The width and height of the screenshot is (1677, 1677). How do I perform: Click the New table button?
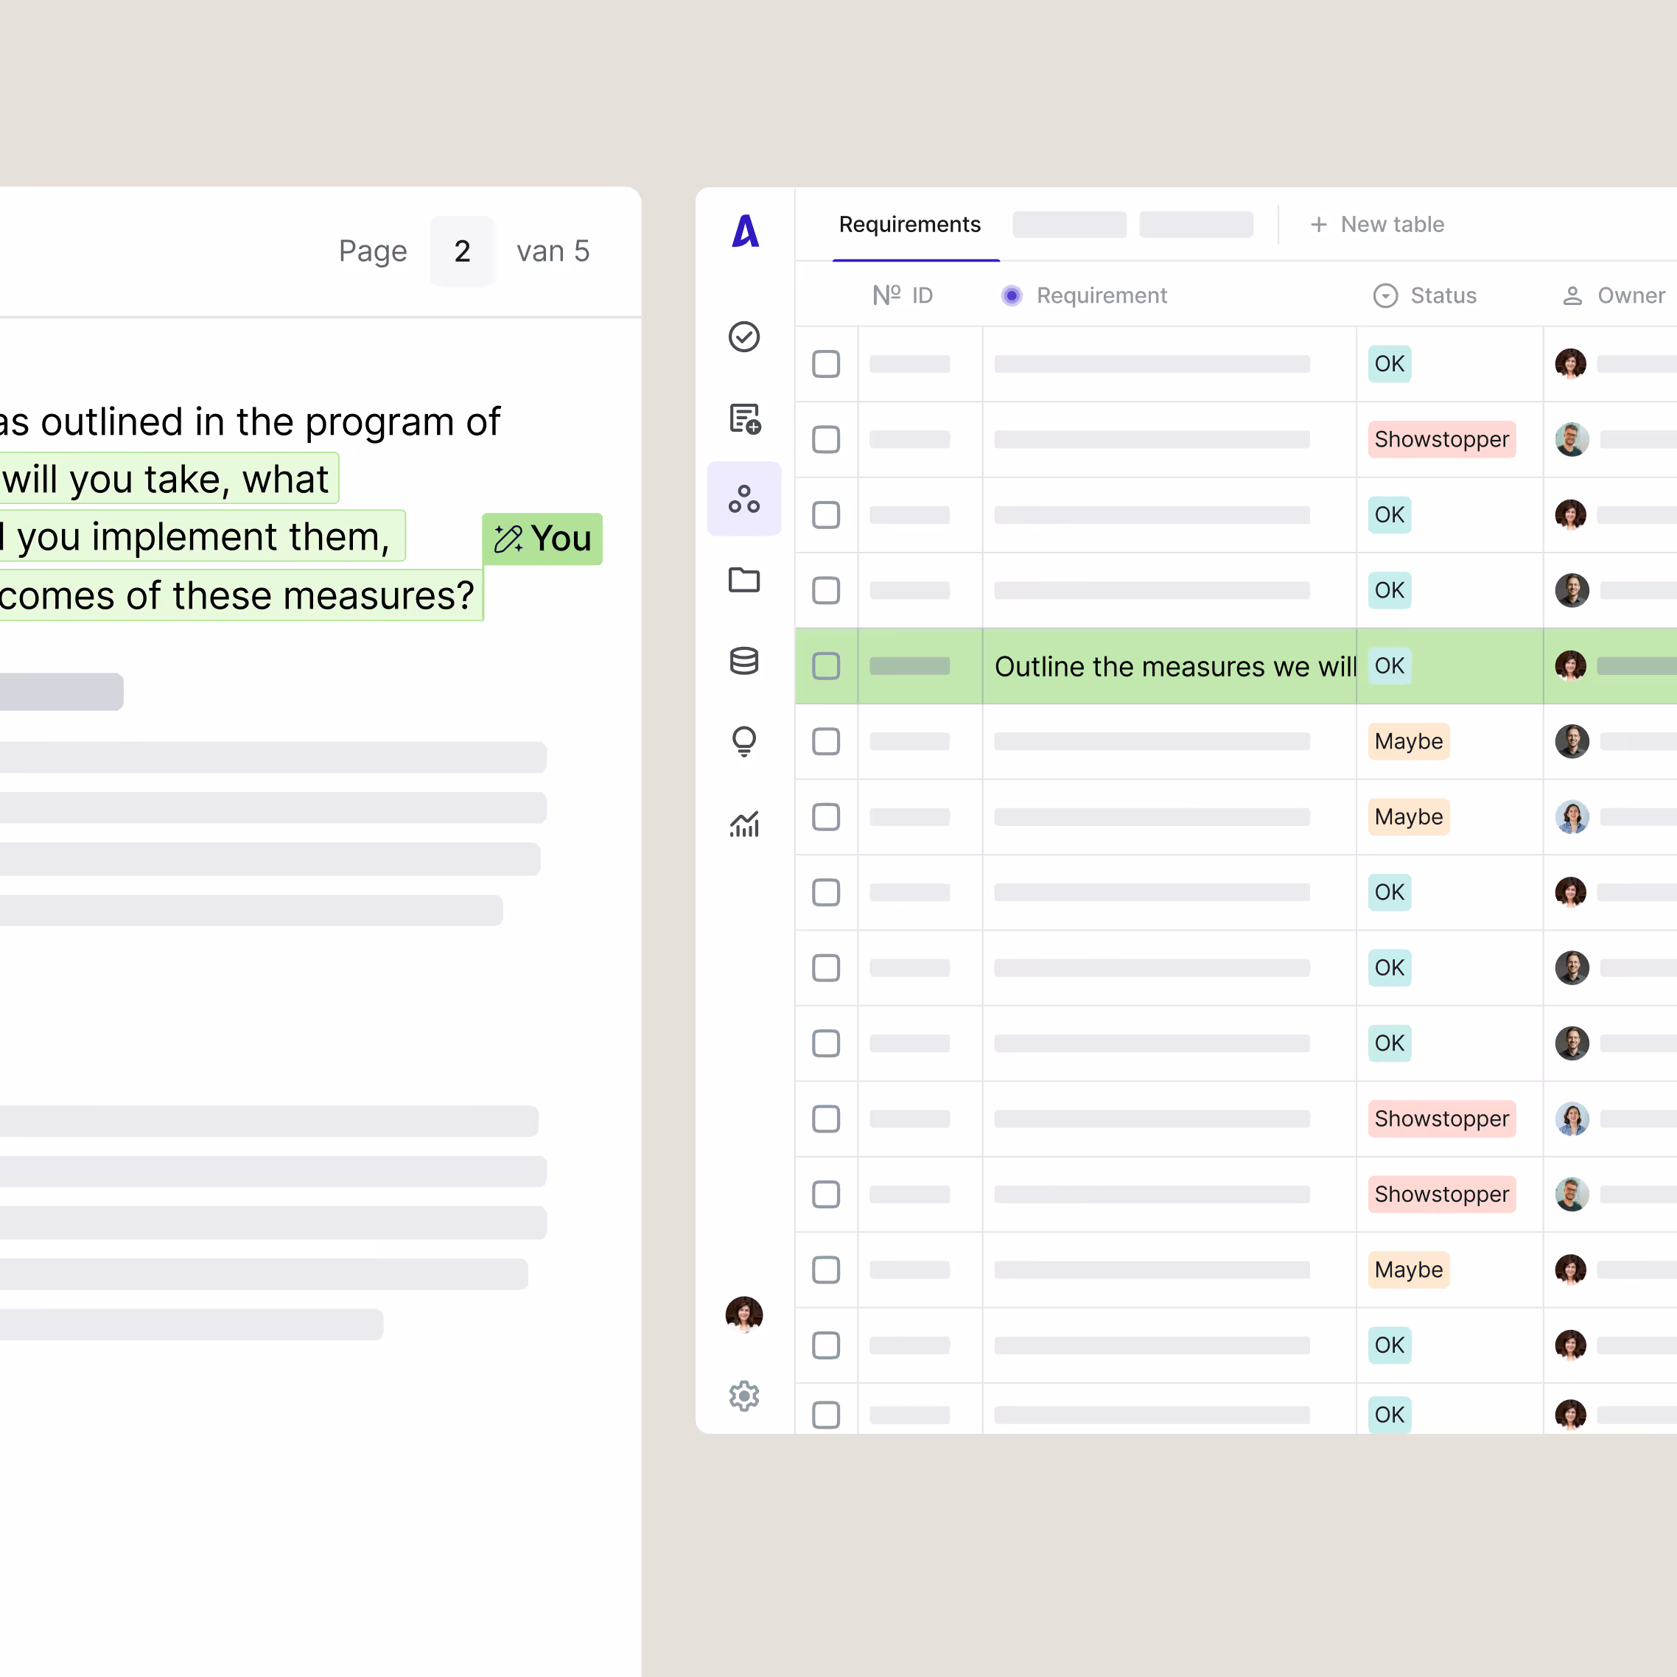[1376, 225]
